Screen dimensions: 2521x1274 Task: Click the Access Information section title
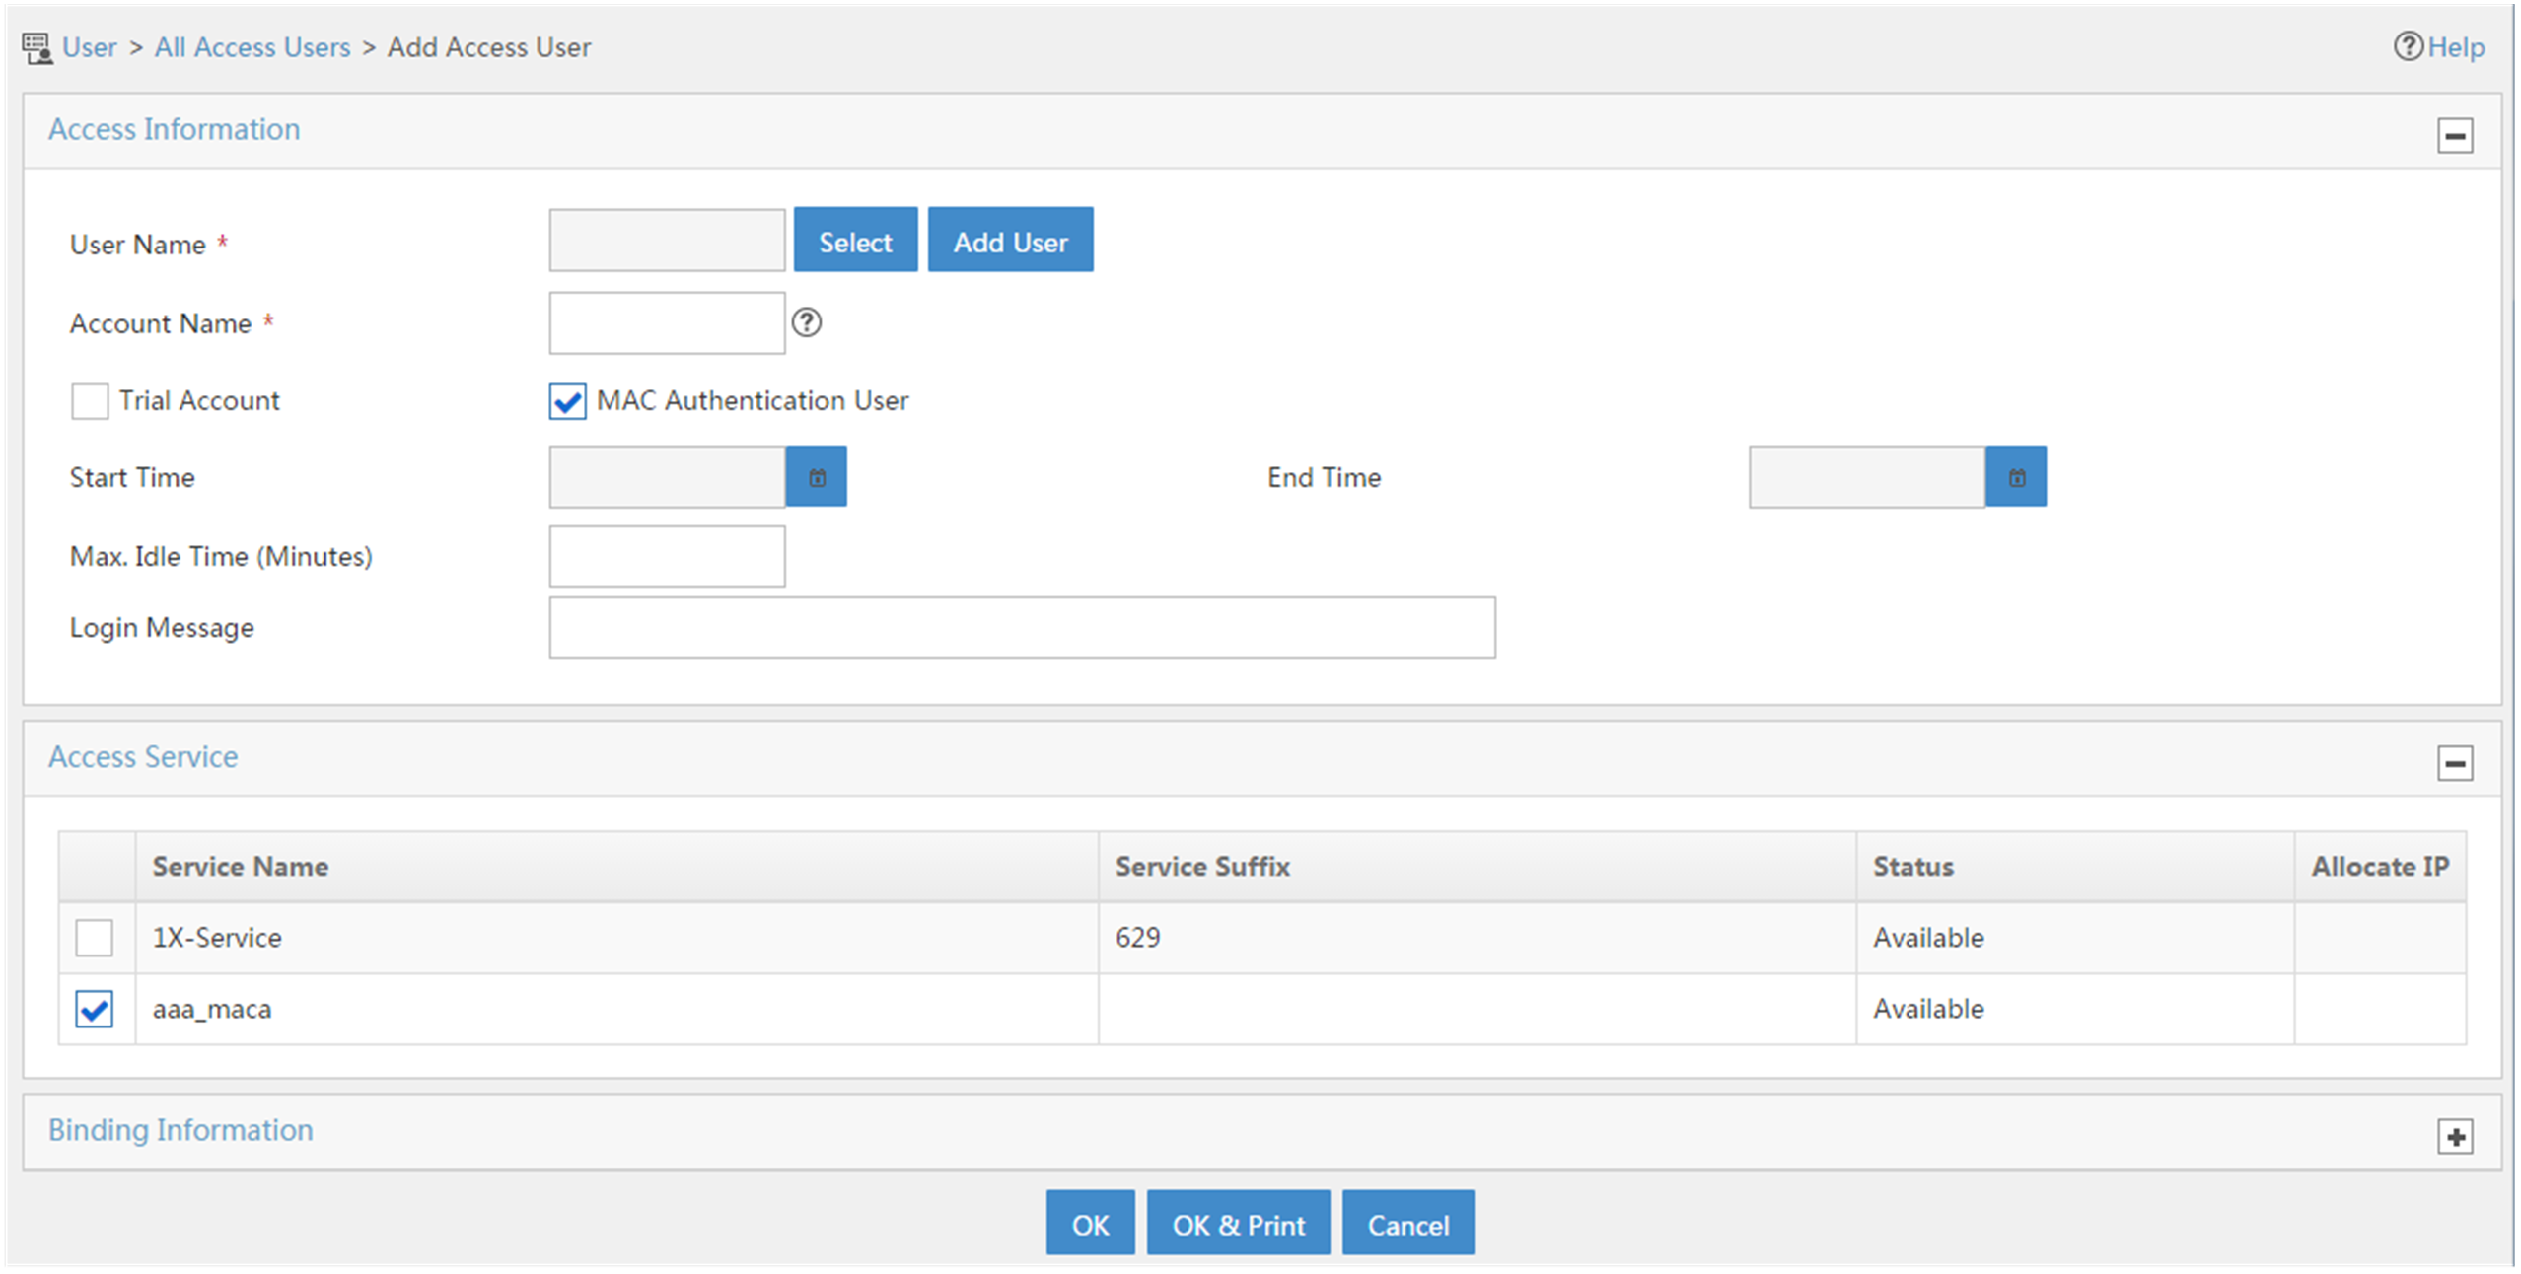175,129
